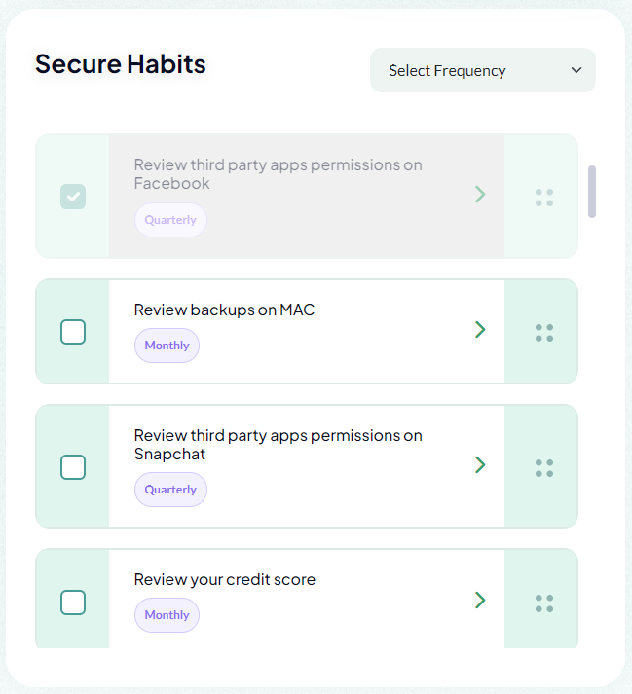Open Review backups on MAC chevron
The width and height of the screenshot is (632, 694).
pos(479,330)
